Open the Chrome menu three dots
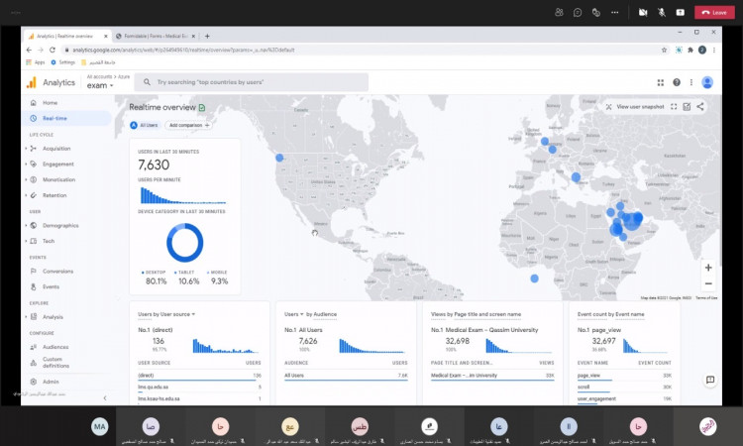Image resolution: width=743 pixels, height=446 pixels. (713, 50)
